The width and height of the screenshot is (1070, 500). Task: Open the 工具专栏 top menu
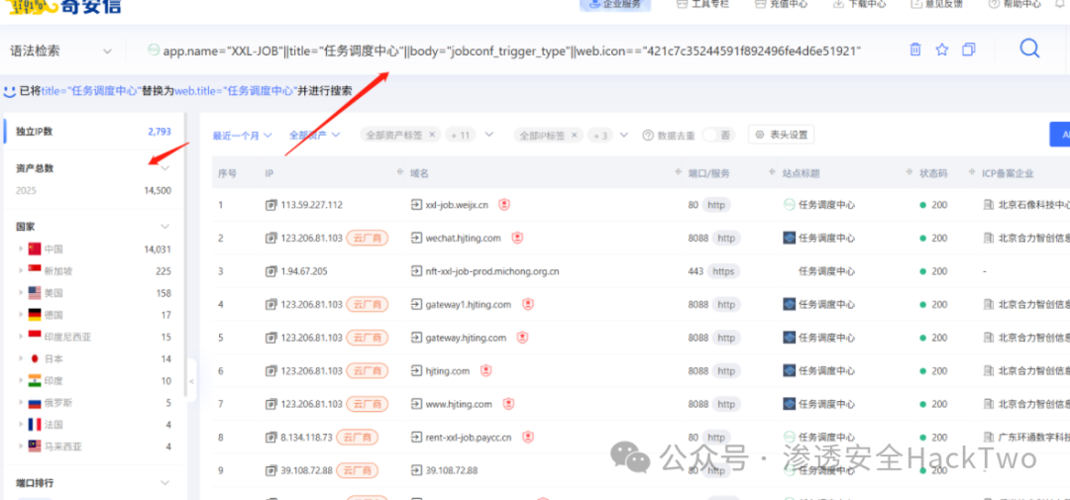coord(702,4)
